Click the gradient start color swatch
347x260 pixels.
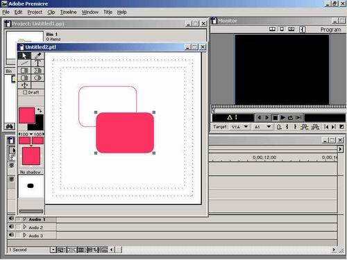[24, 140]
